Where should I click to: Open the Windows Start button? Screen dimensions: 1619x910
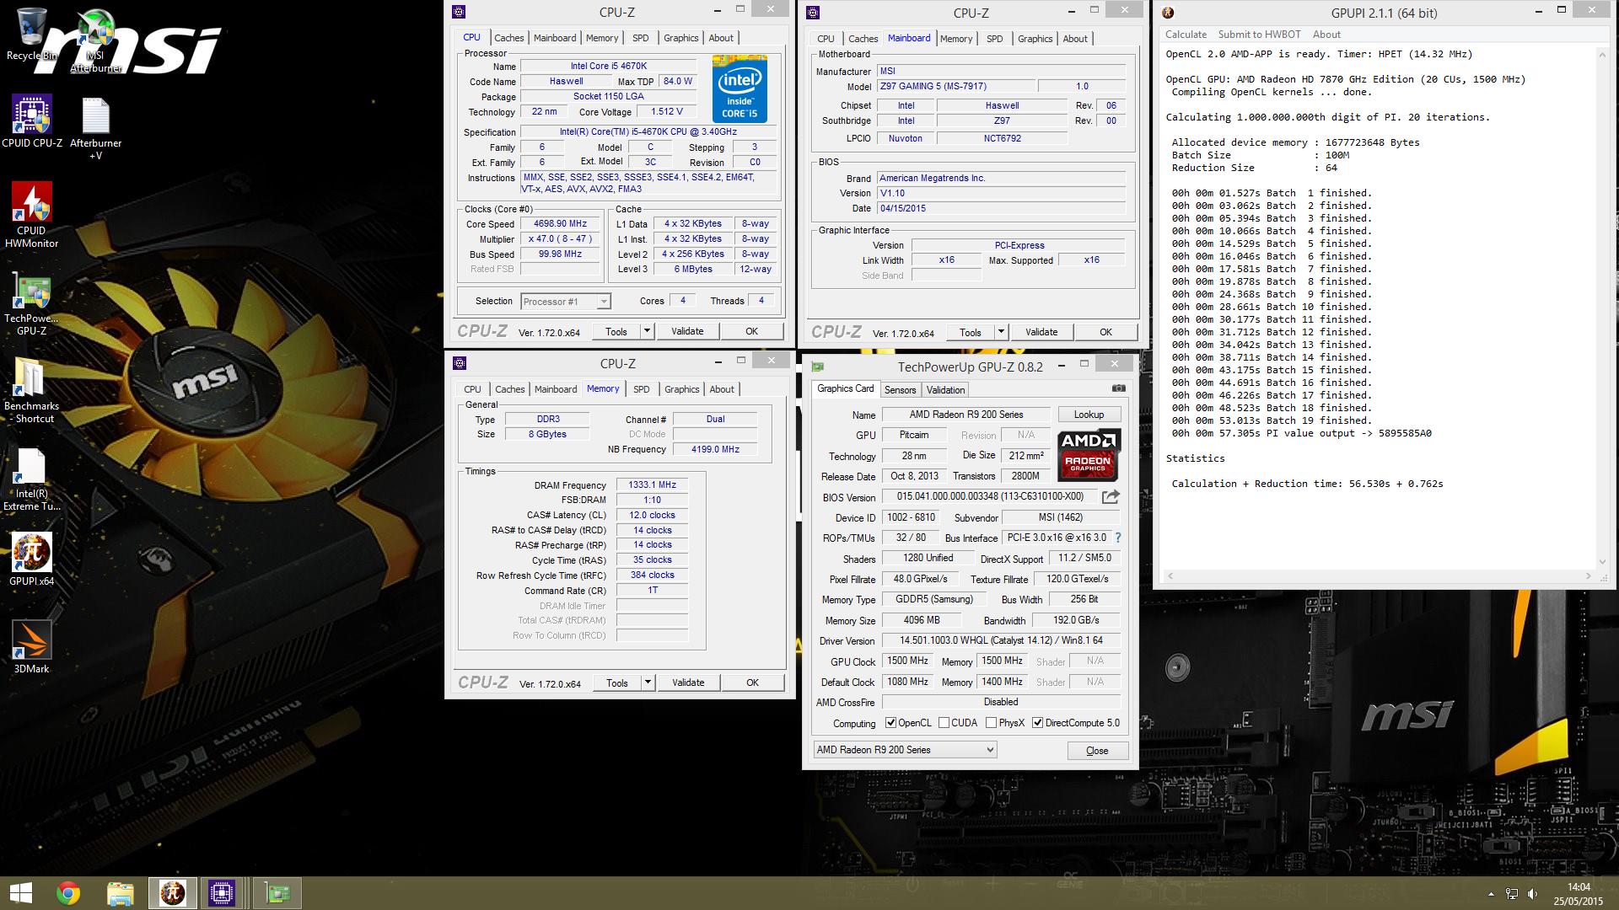click(20, 893)
